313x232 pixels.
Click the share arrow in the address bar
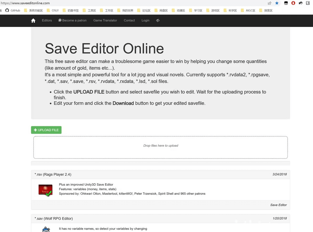point(269,3)
